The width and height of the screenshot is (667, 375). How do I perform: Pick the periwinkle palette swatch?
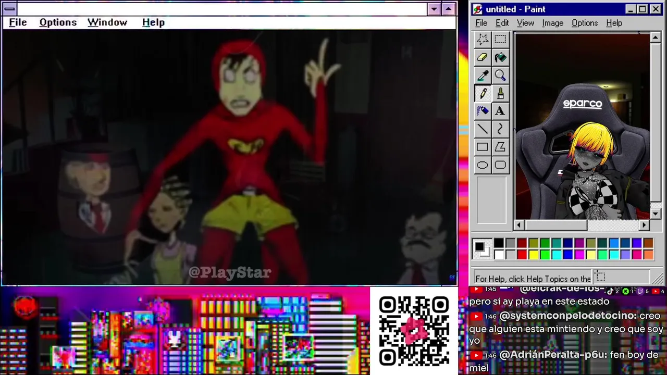(625, 254)
